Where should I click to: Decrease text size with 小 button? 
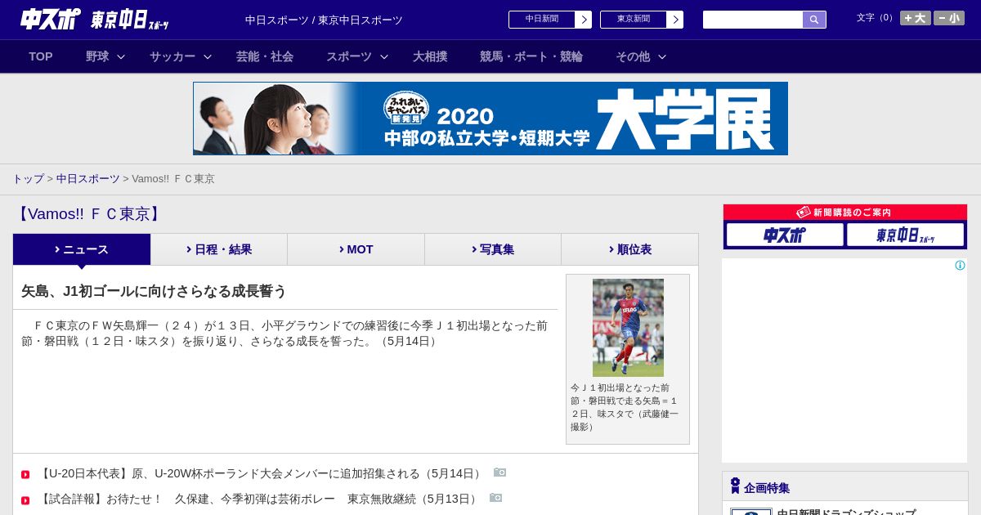click(949, 18)
